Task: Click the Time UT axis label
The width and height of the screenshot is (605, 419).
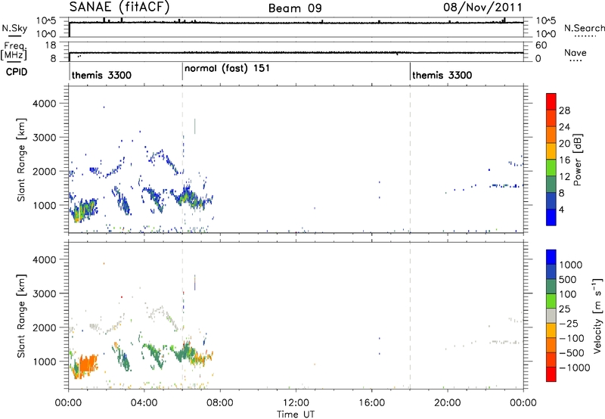Action: [296, 414]
